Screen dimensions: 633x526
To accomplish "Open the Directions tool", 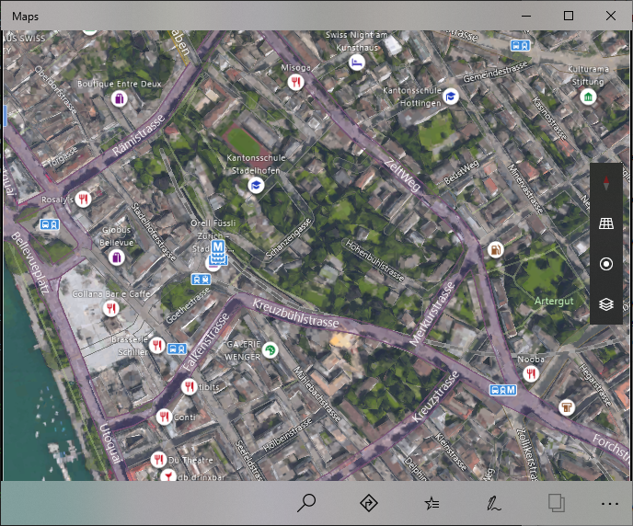I will point(369,503).
